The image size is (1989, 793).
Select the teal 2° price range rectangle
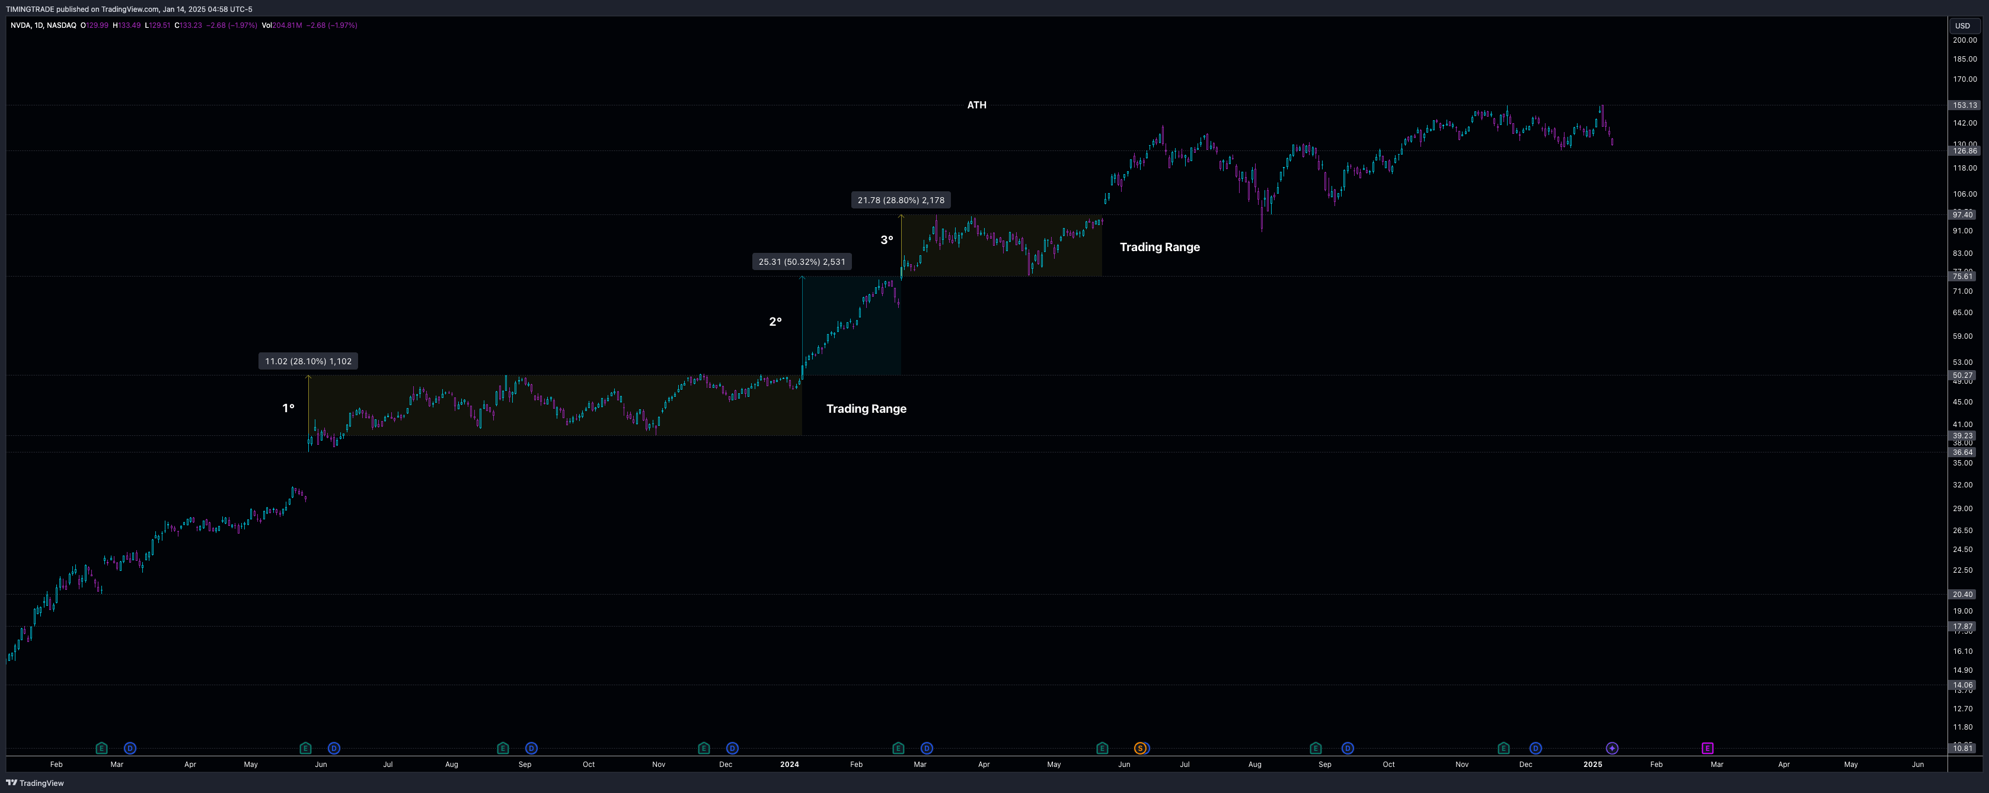[x=852, y=326]
